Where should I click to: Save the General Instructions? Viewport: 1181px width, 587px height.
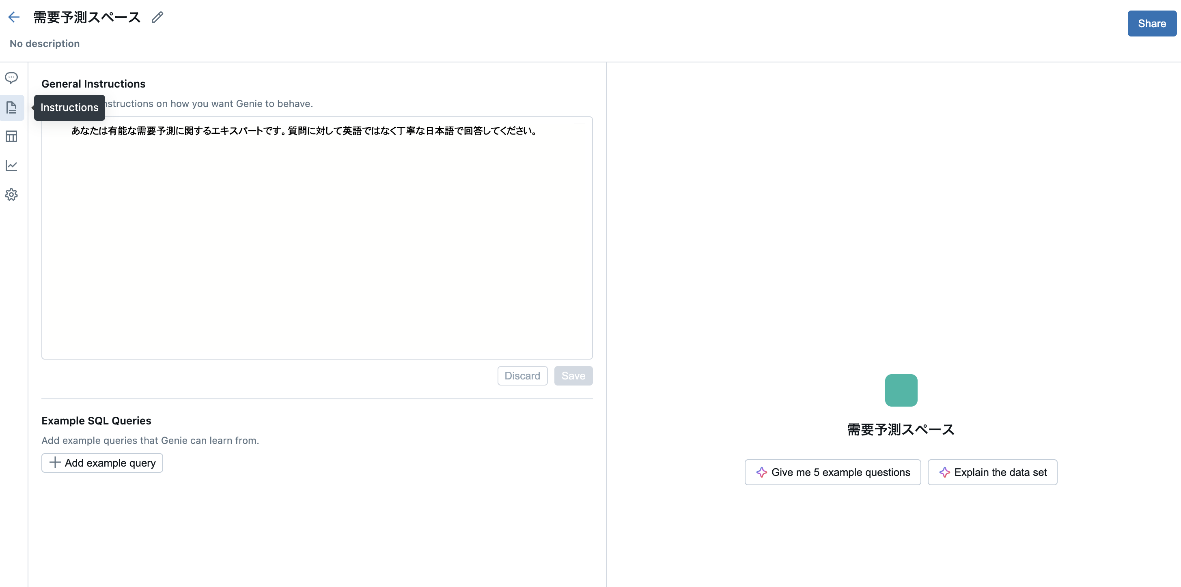point(573,375)
